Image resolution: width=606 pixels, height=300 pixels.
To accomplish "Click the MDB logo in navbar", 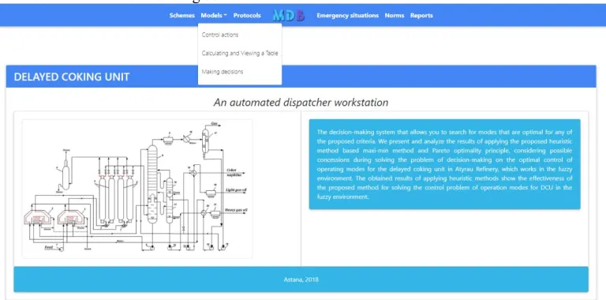I will tap(289, 16).
